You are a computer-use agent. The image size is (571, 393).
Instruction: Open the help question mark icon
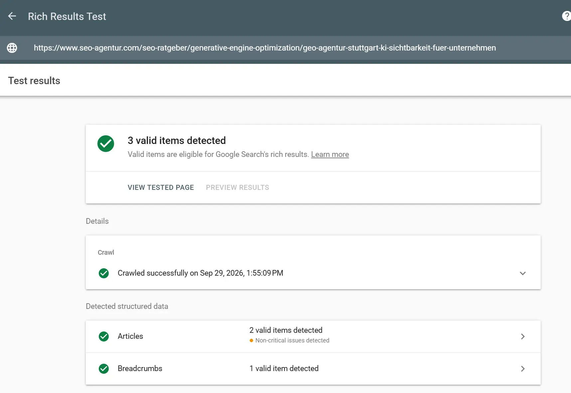(x=566, y=16)
